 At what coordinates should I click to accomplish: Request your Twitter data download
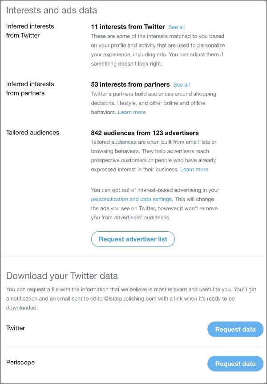[235, 329]
